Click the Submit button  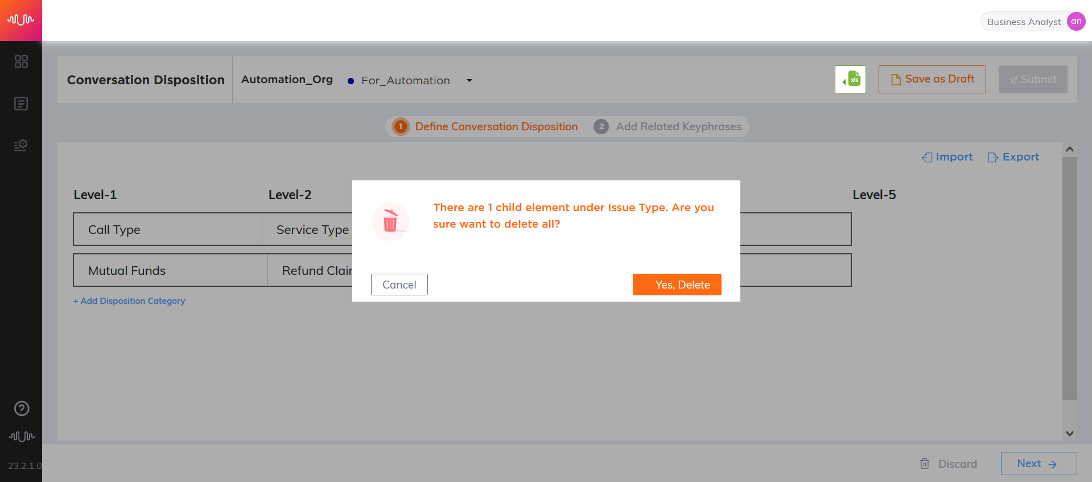coord(1033,79)
